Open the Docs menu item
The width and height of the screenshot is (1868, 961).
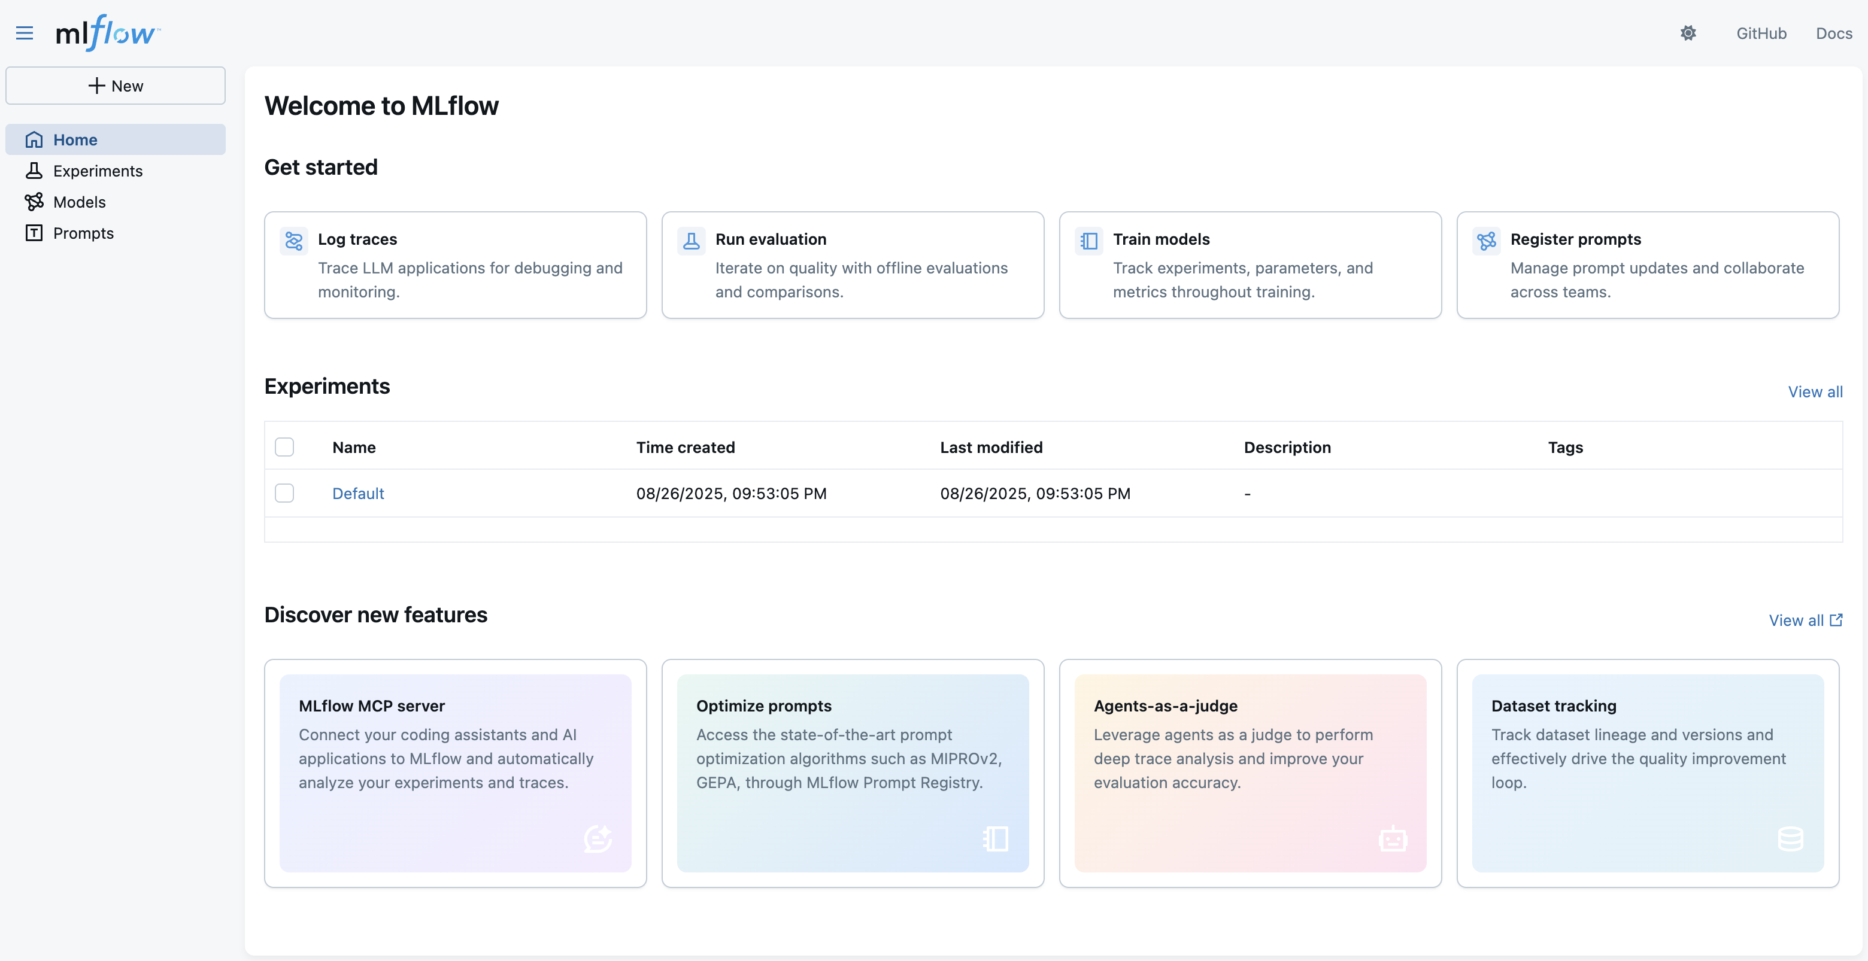point(1834,33)
